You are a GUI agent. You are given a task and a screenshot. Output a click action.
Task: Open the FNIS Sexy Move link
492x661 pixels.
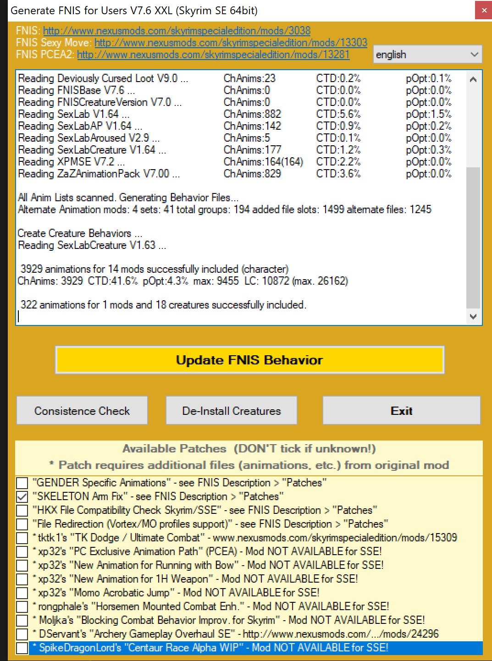pos(231,42)
